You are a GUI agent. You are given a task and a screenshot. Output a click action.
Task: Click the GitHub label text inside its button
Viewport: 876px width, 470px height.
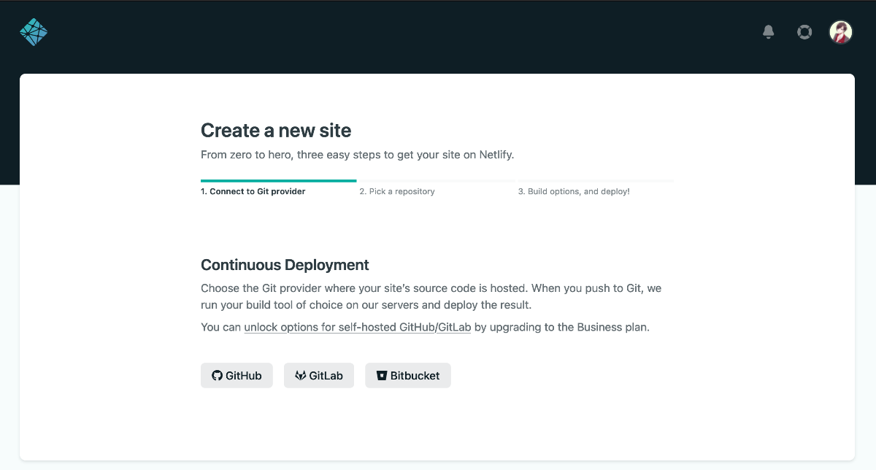pos(242,375)
